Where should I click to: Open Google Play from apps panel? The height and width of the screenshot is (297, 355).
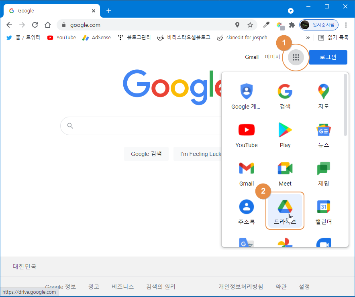[x=285, y=135]
